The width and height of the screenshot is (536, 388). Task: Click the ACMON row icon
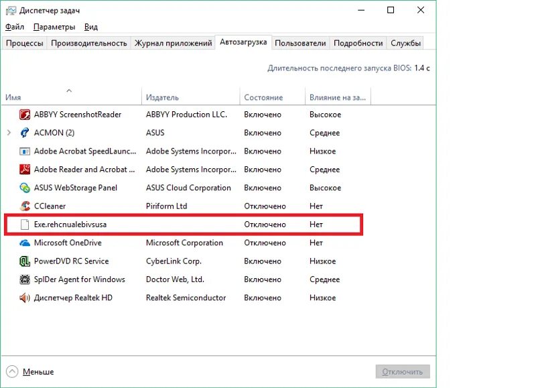point(25,133)
